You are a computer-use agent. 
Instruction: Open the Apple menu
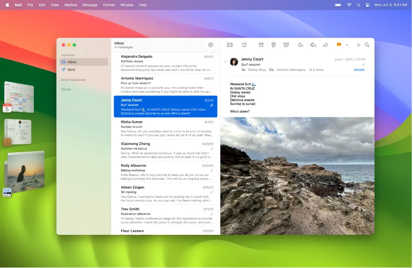click(8, 5)
